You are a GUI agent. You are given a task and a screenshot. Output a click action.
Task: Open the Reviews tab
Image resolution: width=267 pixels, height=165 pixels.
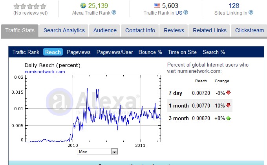(174, 30)
